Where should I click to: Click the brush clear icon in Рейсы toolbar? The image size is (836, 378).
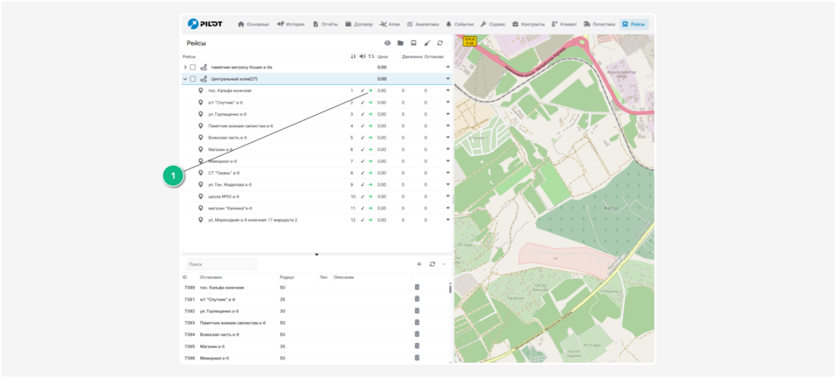[x=426, y=43]
